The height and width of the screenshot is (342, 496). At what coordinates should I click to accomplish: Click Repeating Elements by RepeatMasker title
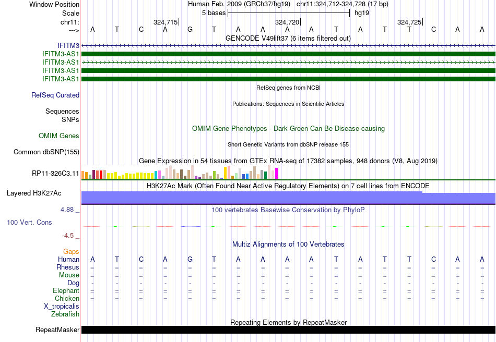click(289, 322)
